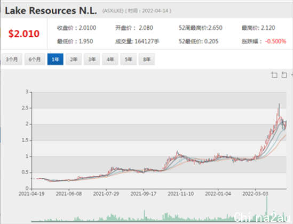Click the 2021-07-29 axis date label

106,194
